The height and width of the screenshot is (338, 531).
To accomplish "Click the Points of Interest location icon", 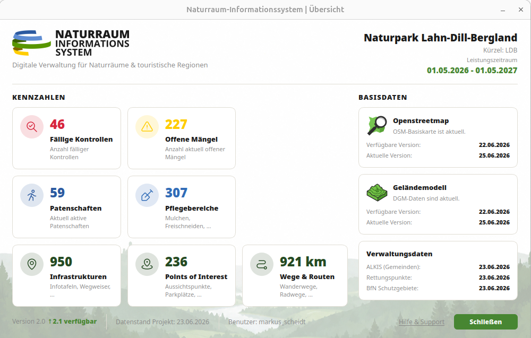I will tap(147, 264).
